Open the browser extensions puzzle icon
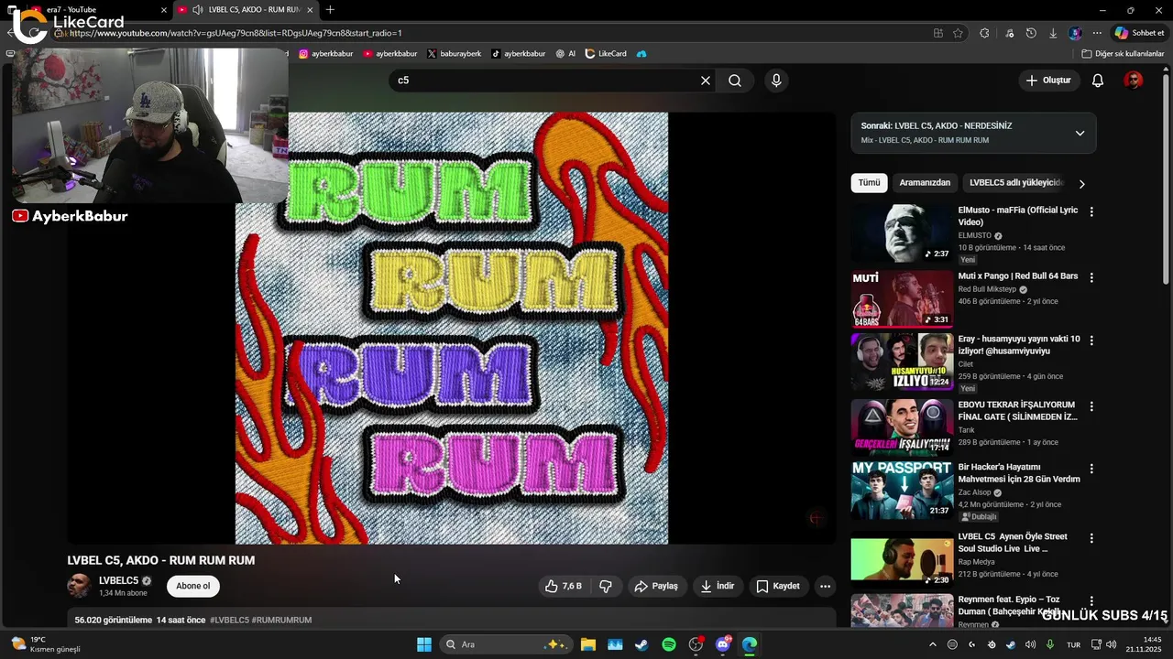 [x=984, y=33]
